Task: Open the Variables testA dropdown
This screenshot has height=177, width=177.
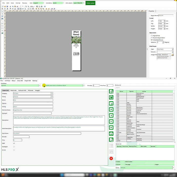Action: [x=63, y=3]
